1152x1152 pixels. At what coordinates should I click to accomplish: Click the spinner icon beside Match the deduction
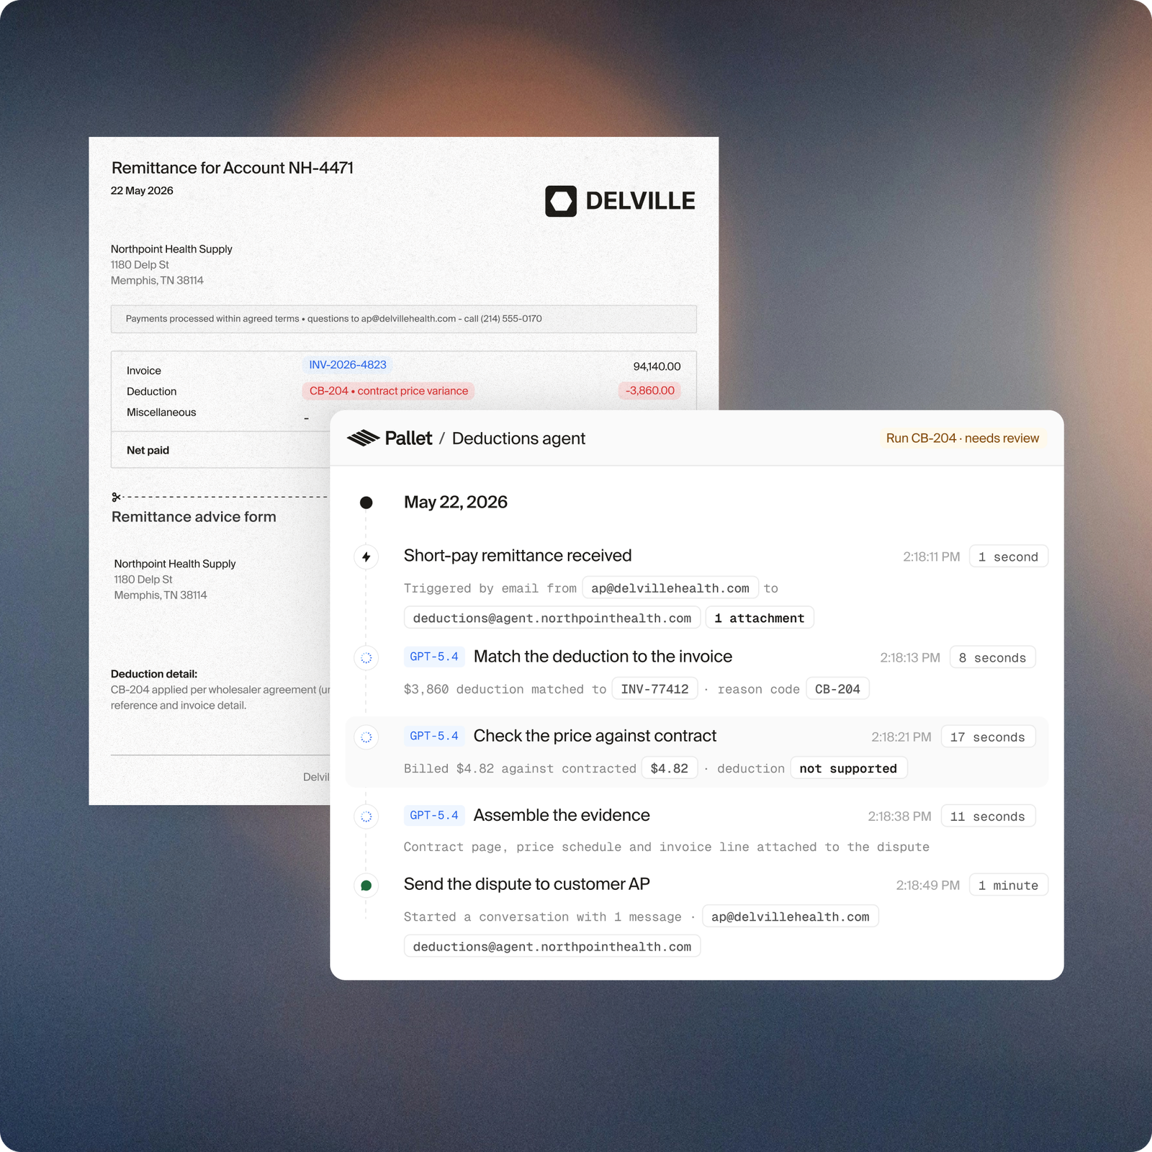click(x=366, y=657)
